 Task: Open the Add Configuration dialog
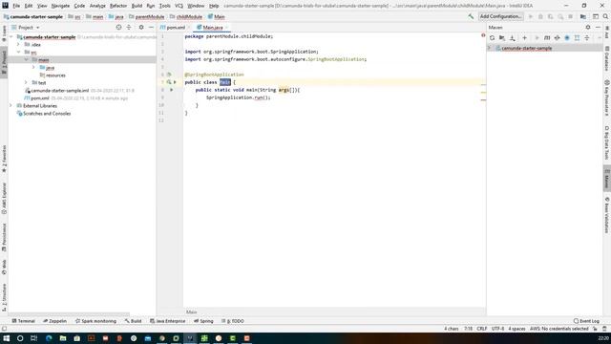click(500, 17)
